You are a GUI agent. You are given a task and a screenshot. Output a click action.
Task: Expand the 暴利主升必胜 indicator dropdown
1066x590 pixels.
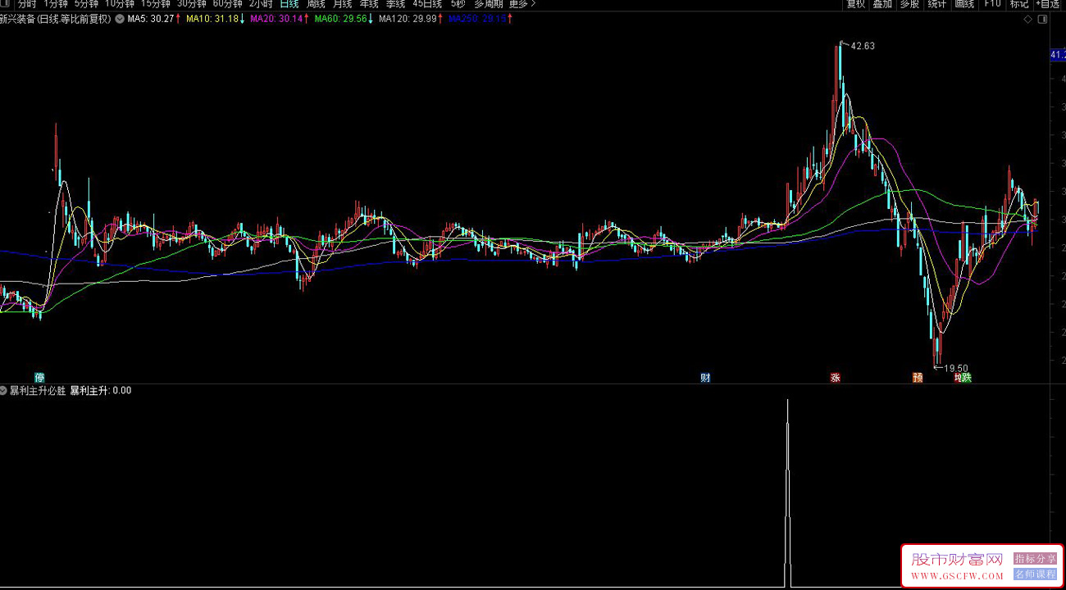click(x=4, y=391)
